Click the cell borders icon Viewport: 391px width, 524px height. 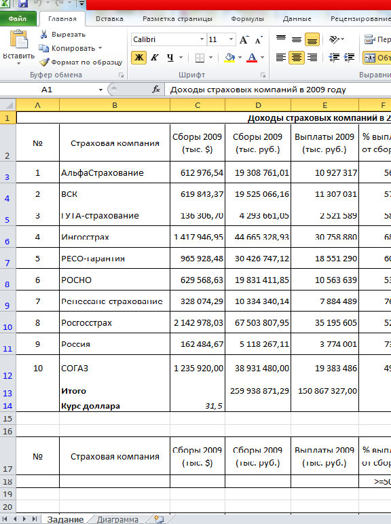tap(200, 58)
